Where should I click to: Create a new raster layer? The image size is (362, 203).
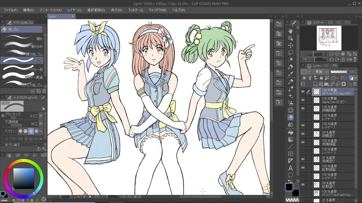315,84
